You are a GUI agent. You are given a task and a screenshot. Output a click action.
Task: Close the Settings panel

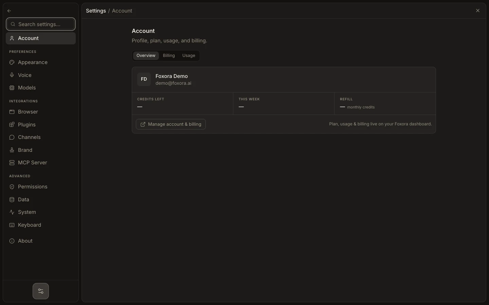(x=478, y=11)
